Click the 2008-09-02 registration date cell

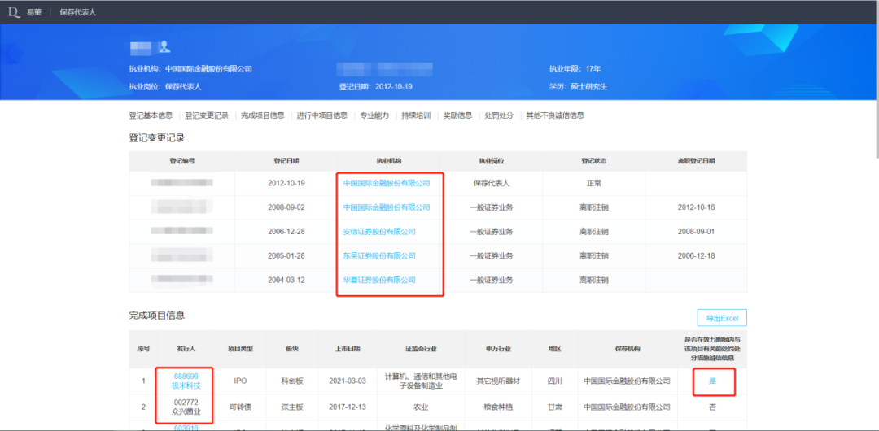(286, 207)
